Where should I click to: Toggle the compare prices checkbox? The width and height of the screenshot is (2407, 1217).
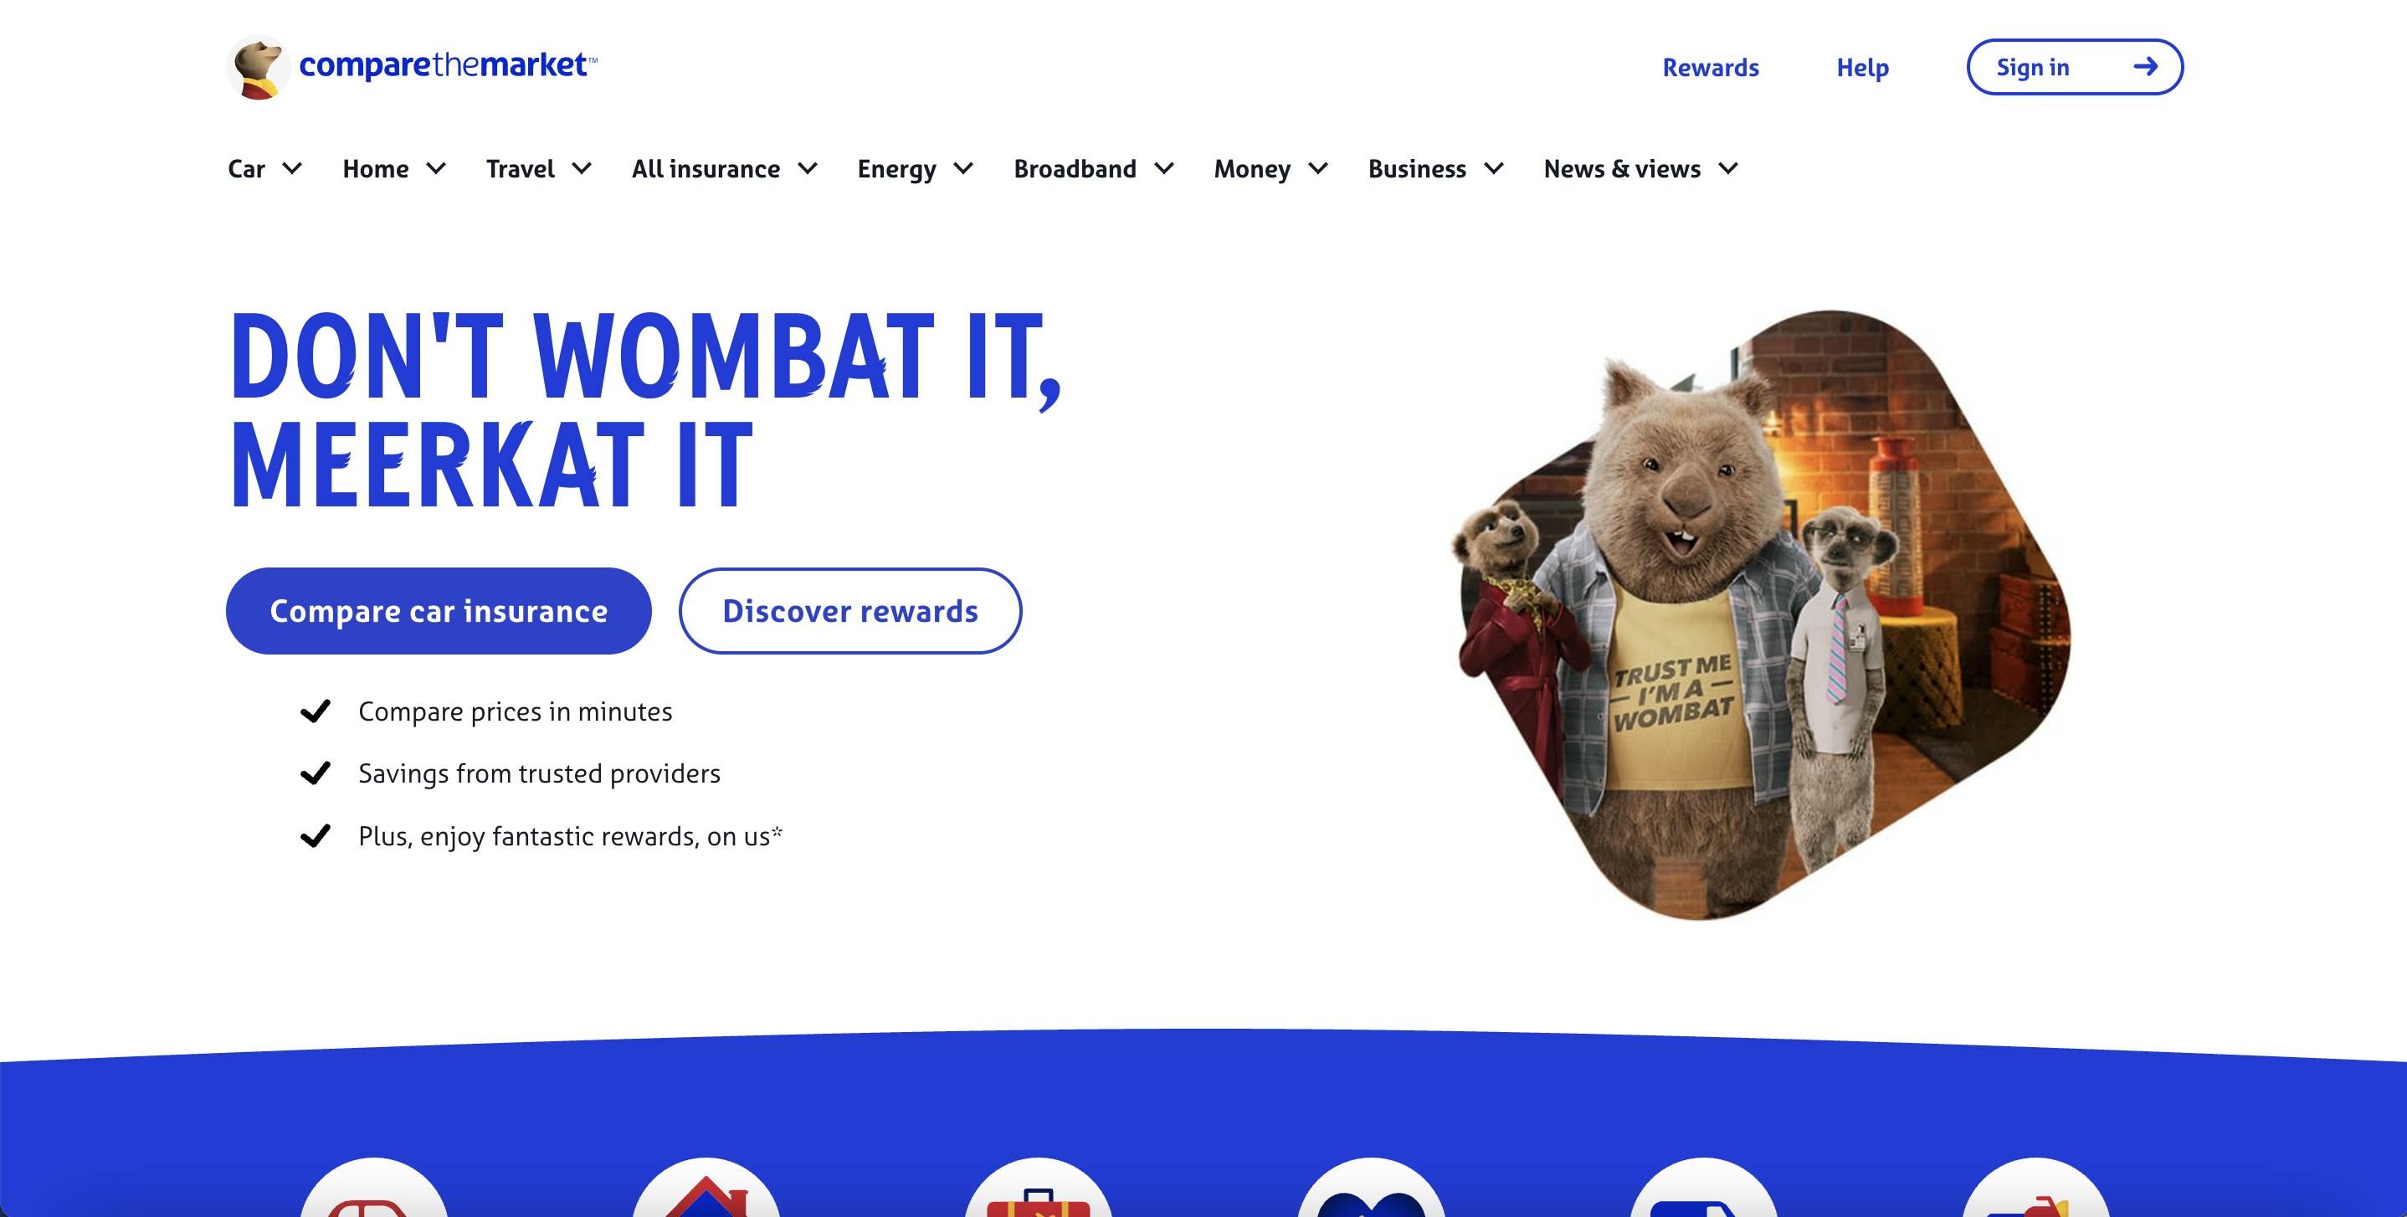pyautogui.click(x=312, y=711)
